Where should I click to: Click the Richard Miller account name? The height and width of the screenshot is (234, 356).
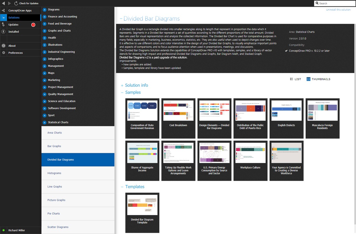[17, 230]
